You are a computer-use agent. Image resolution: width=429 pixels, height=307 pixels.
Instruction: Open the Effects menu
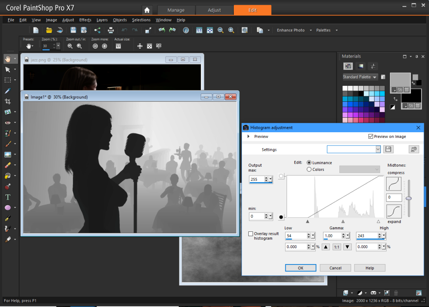[85, 20]
